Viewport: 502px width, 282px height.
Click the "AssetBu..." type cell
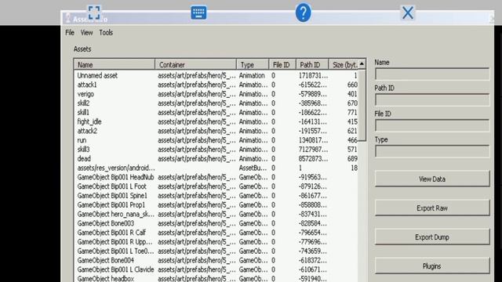click(x=253, y=168)
